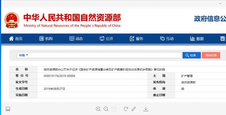This screenshot has width=226, height=115.
Task: Click the date 2019年08月27日
Action: [x=54, y=89]
